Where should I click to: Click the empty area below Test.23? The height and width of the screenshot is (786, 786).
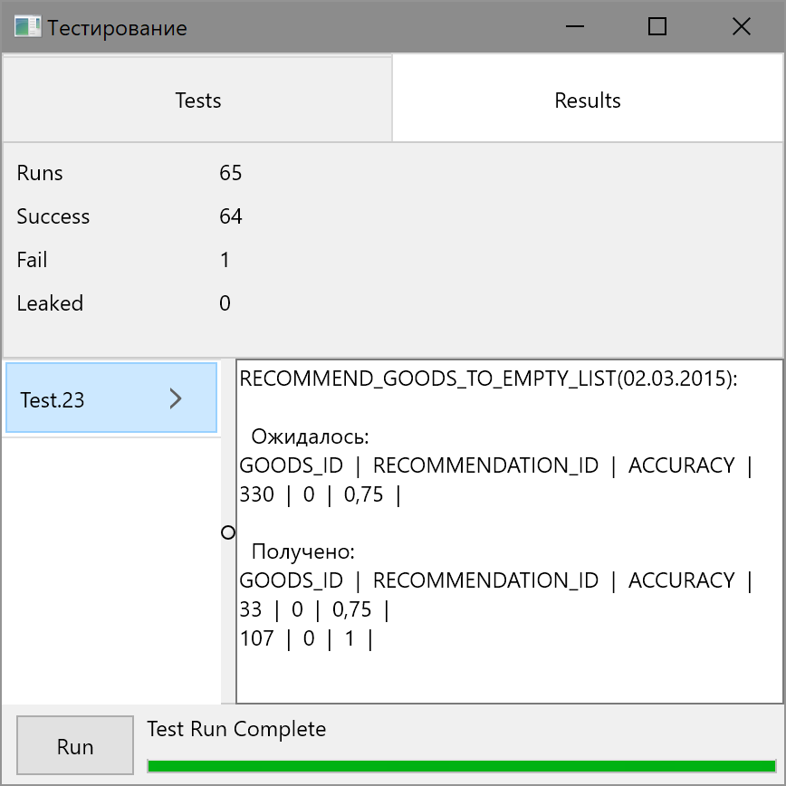pyautogui.click(x=110, y=570)
